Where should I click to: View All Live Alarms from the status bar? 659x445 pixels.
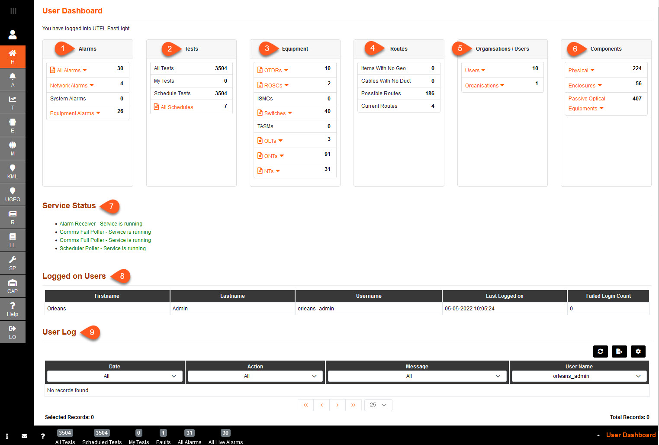225,436
